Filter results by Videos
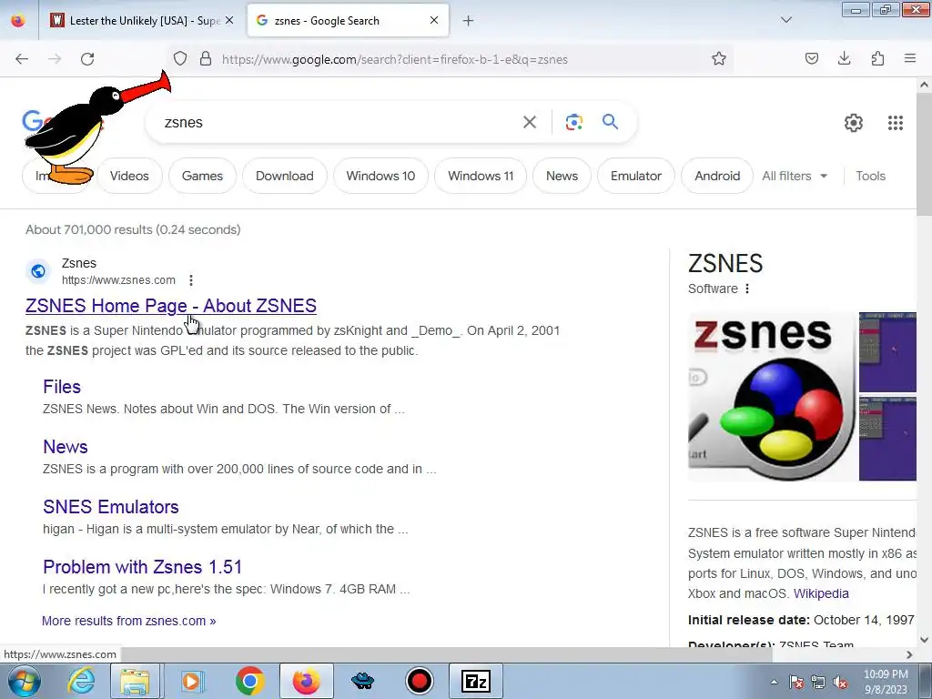932x699 pixels. [x=129, y=176]
